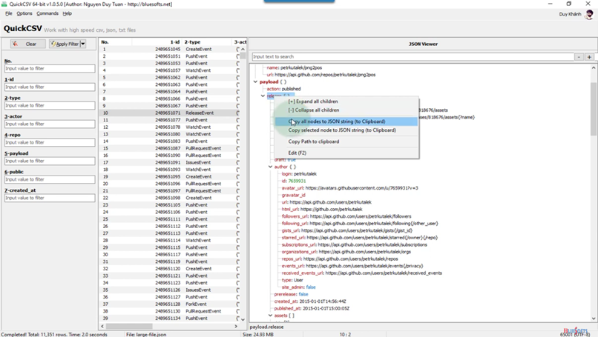The width and height of the screenshot is (598, 337).
Task: Click the id value 7659931
Action: coord(297,181)
